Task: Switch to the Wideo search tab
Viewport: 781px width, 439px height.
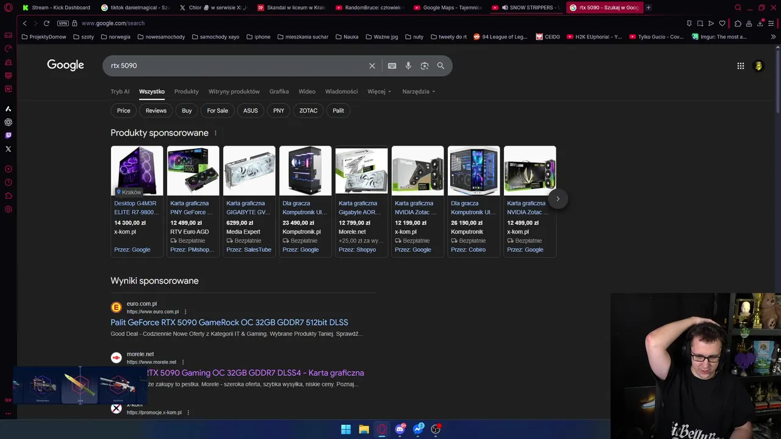Action: click(x=307, y=91)
